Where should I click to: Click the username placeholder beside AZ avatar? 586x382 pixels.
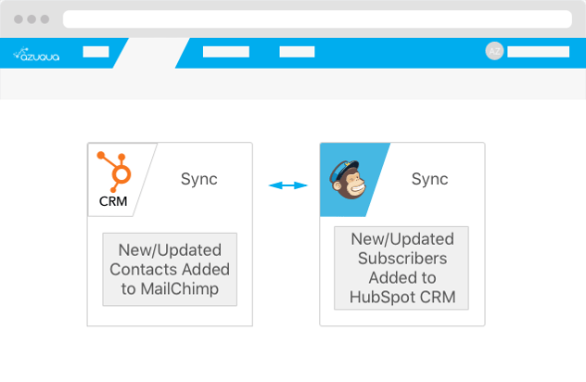pyautogui.click(x=538, y=52)
